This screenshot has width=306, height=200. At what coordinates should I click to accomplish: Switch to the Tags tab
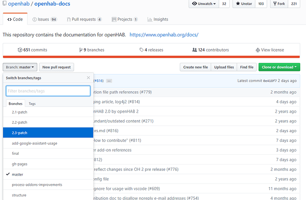[32, 103]
